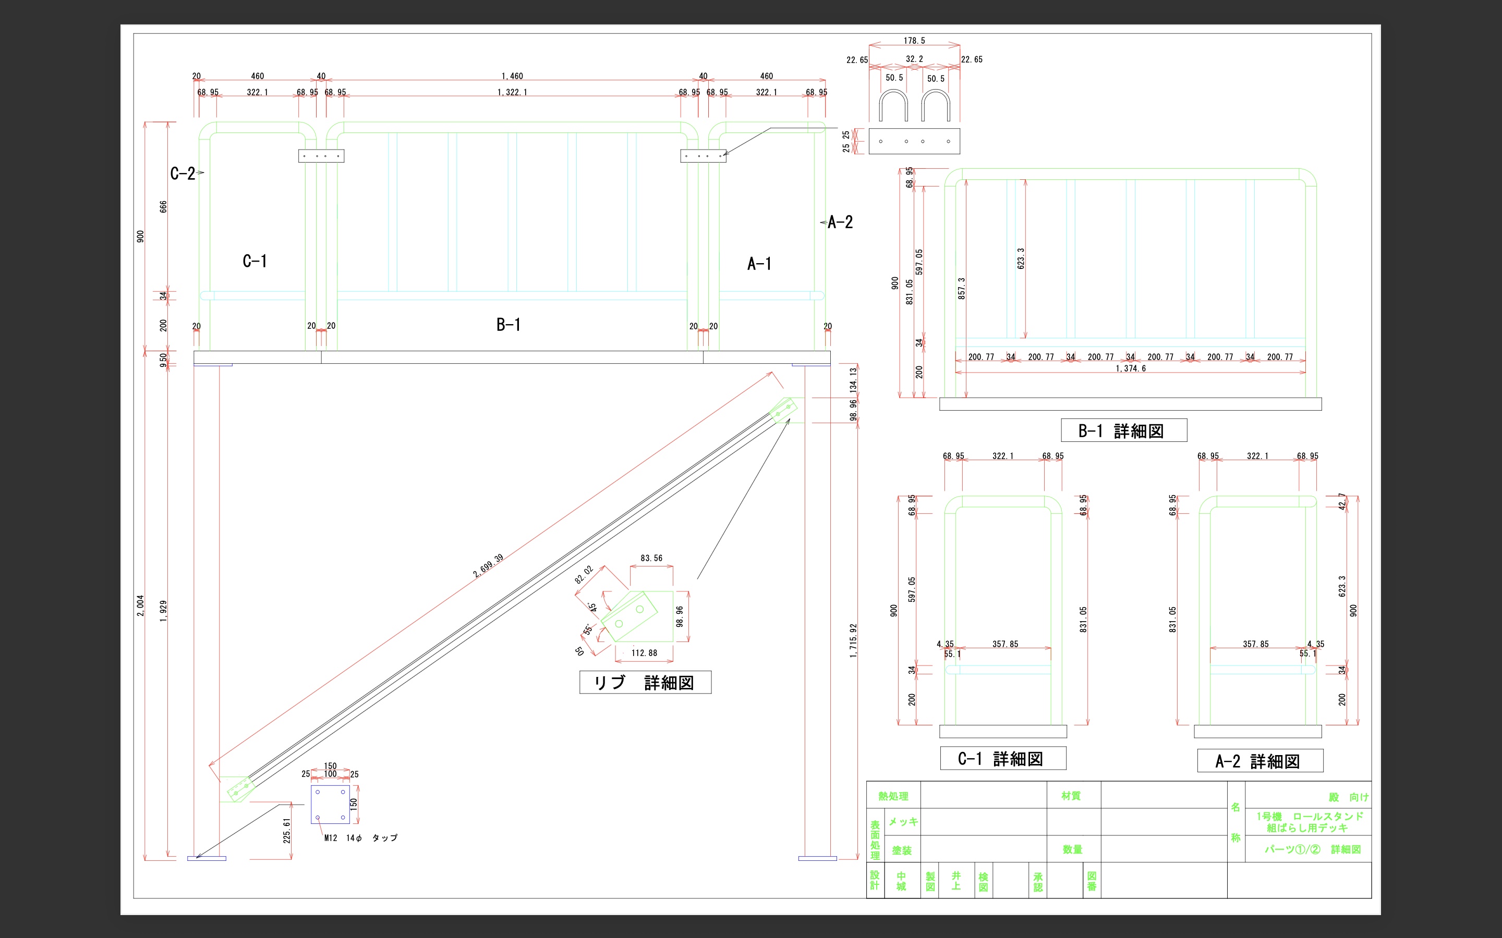This screenshot has height=938, width=1502.
Task: Click the four-hole square base plate detail
Action: 330,805
